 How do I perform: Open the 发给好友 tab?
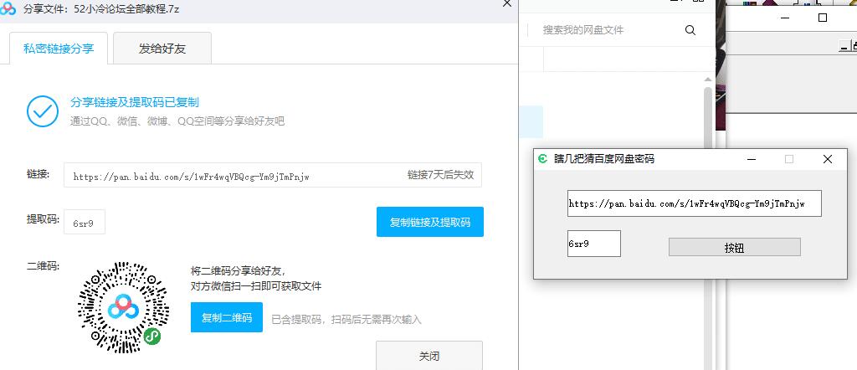(x=162, y=49)
